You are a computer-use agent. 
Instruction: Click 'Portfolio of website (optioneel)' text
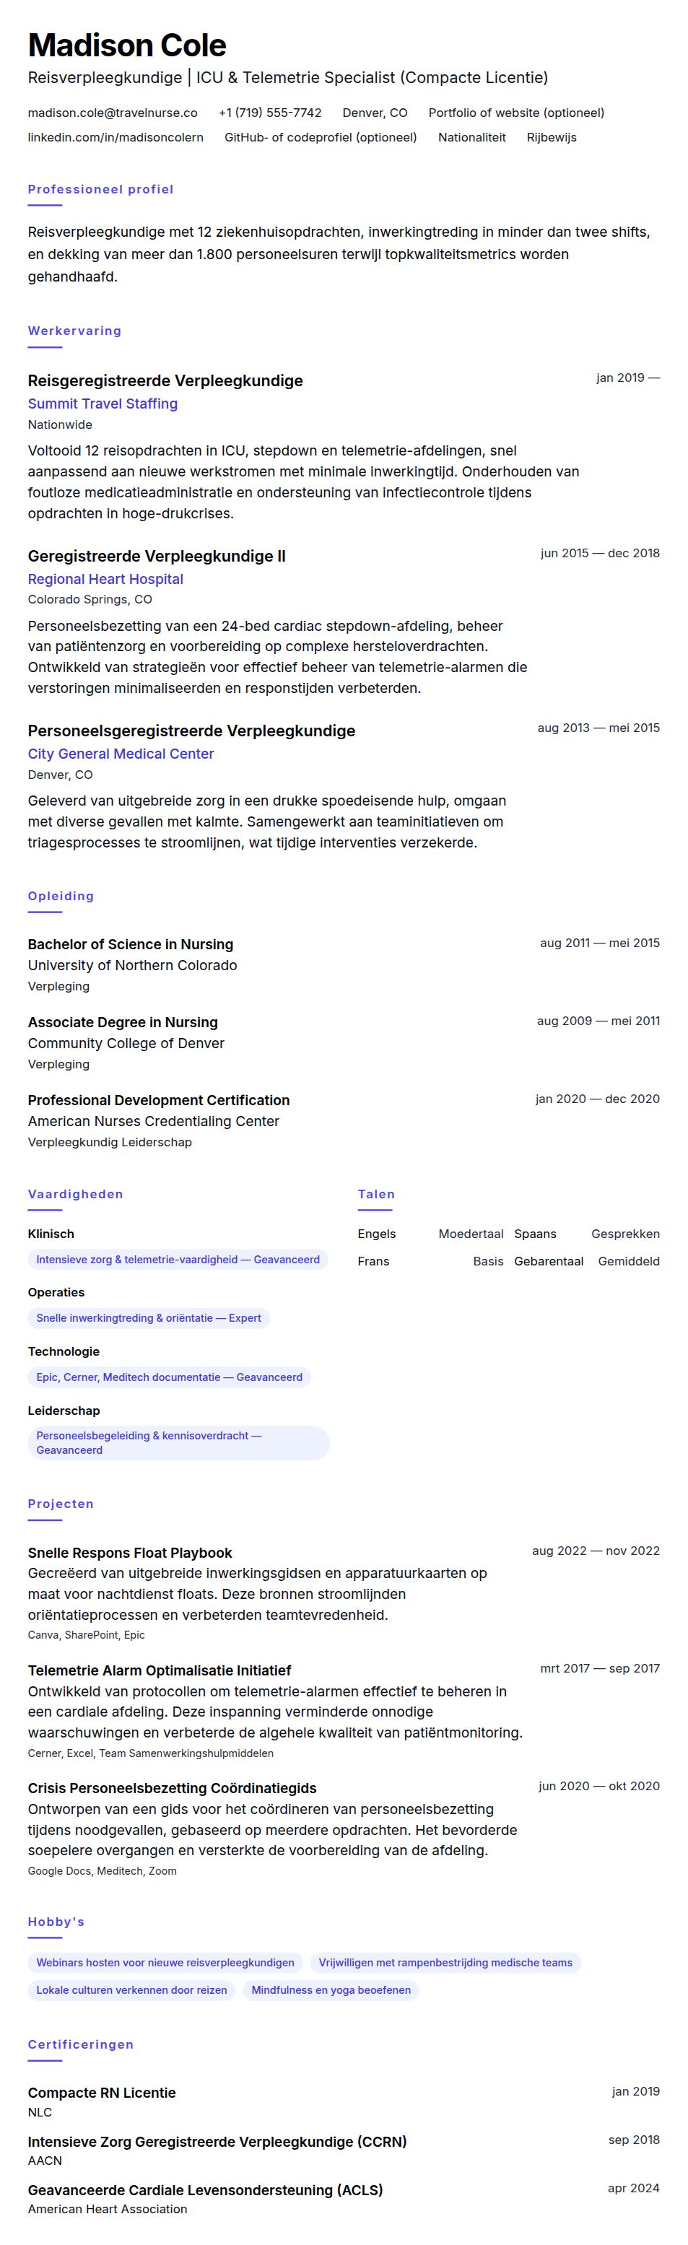coord(516,113)
